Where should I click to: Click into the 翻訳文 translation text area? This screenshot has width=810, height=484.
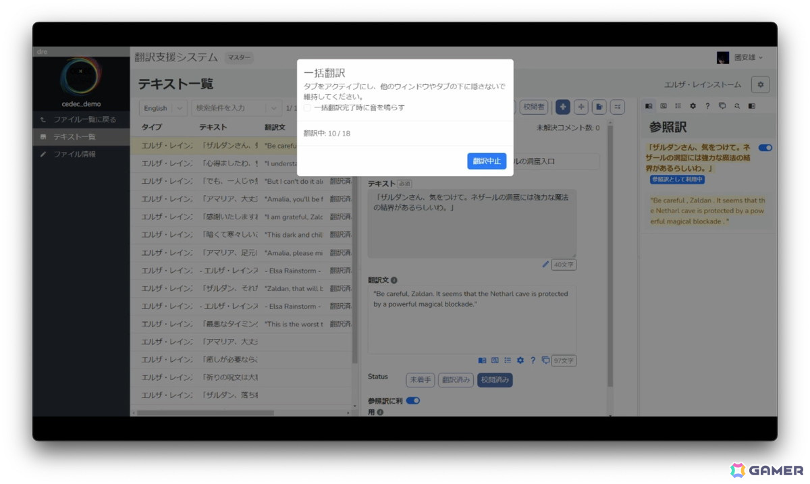(x=472, y=319)
